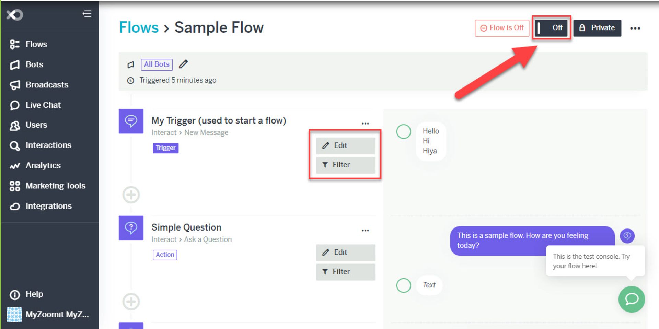
Task: Add a step below Simple Question
Action: pos(131,302)
